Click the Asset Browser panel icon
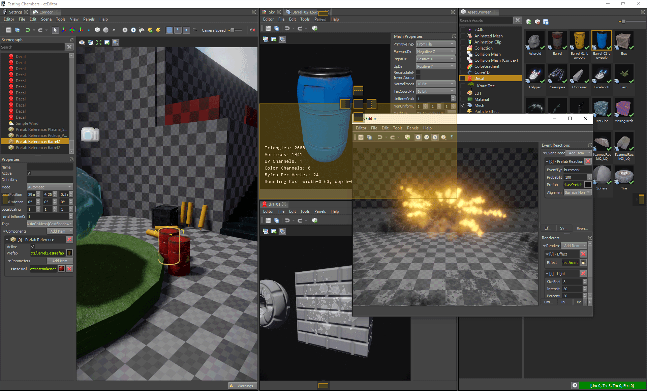This screenshot has height=391, width=647. coord(464,11)
